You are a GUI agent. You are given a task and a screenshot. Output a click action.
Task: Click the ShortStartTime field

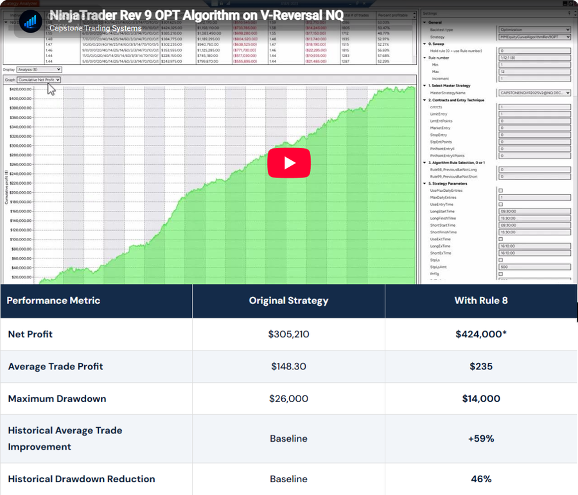point(534,225)
